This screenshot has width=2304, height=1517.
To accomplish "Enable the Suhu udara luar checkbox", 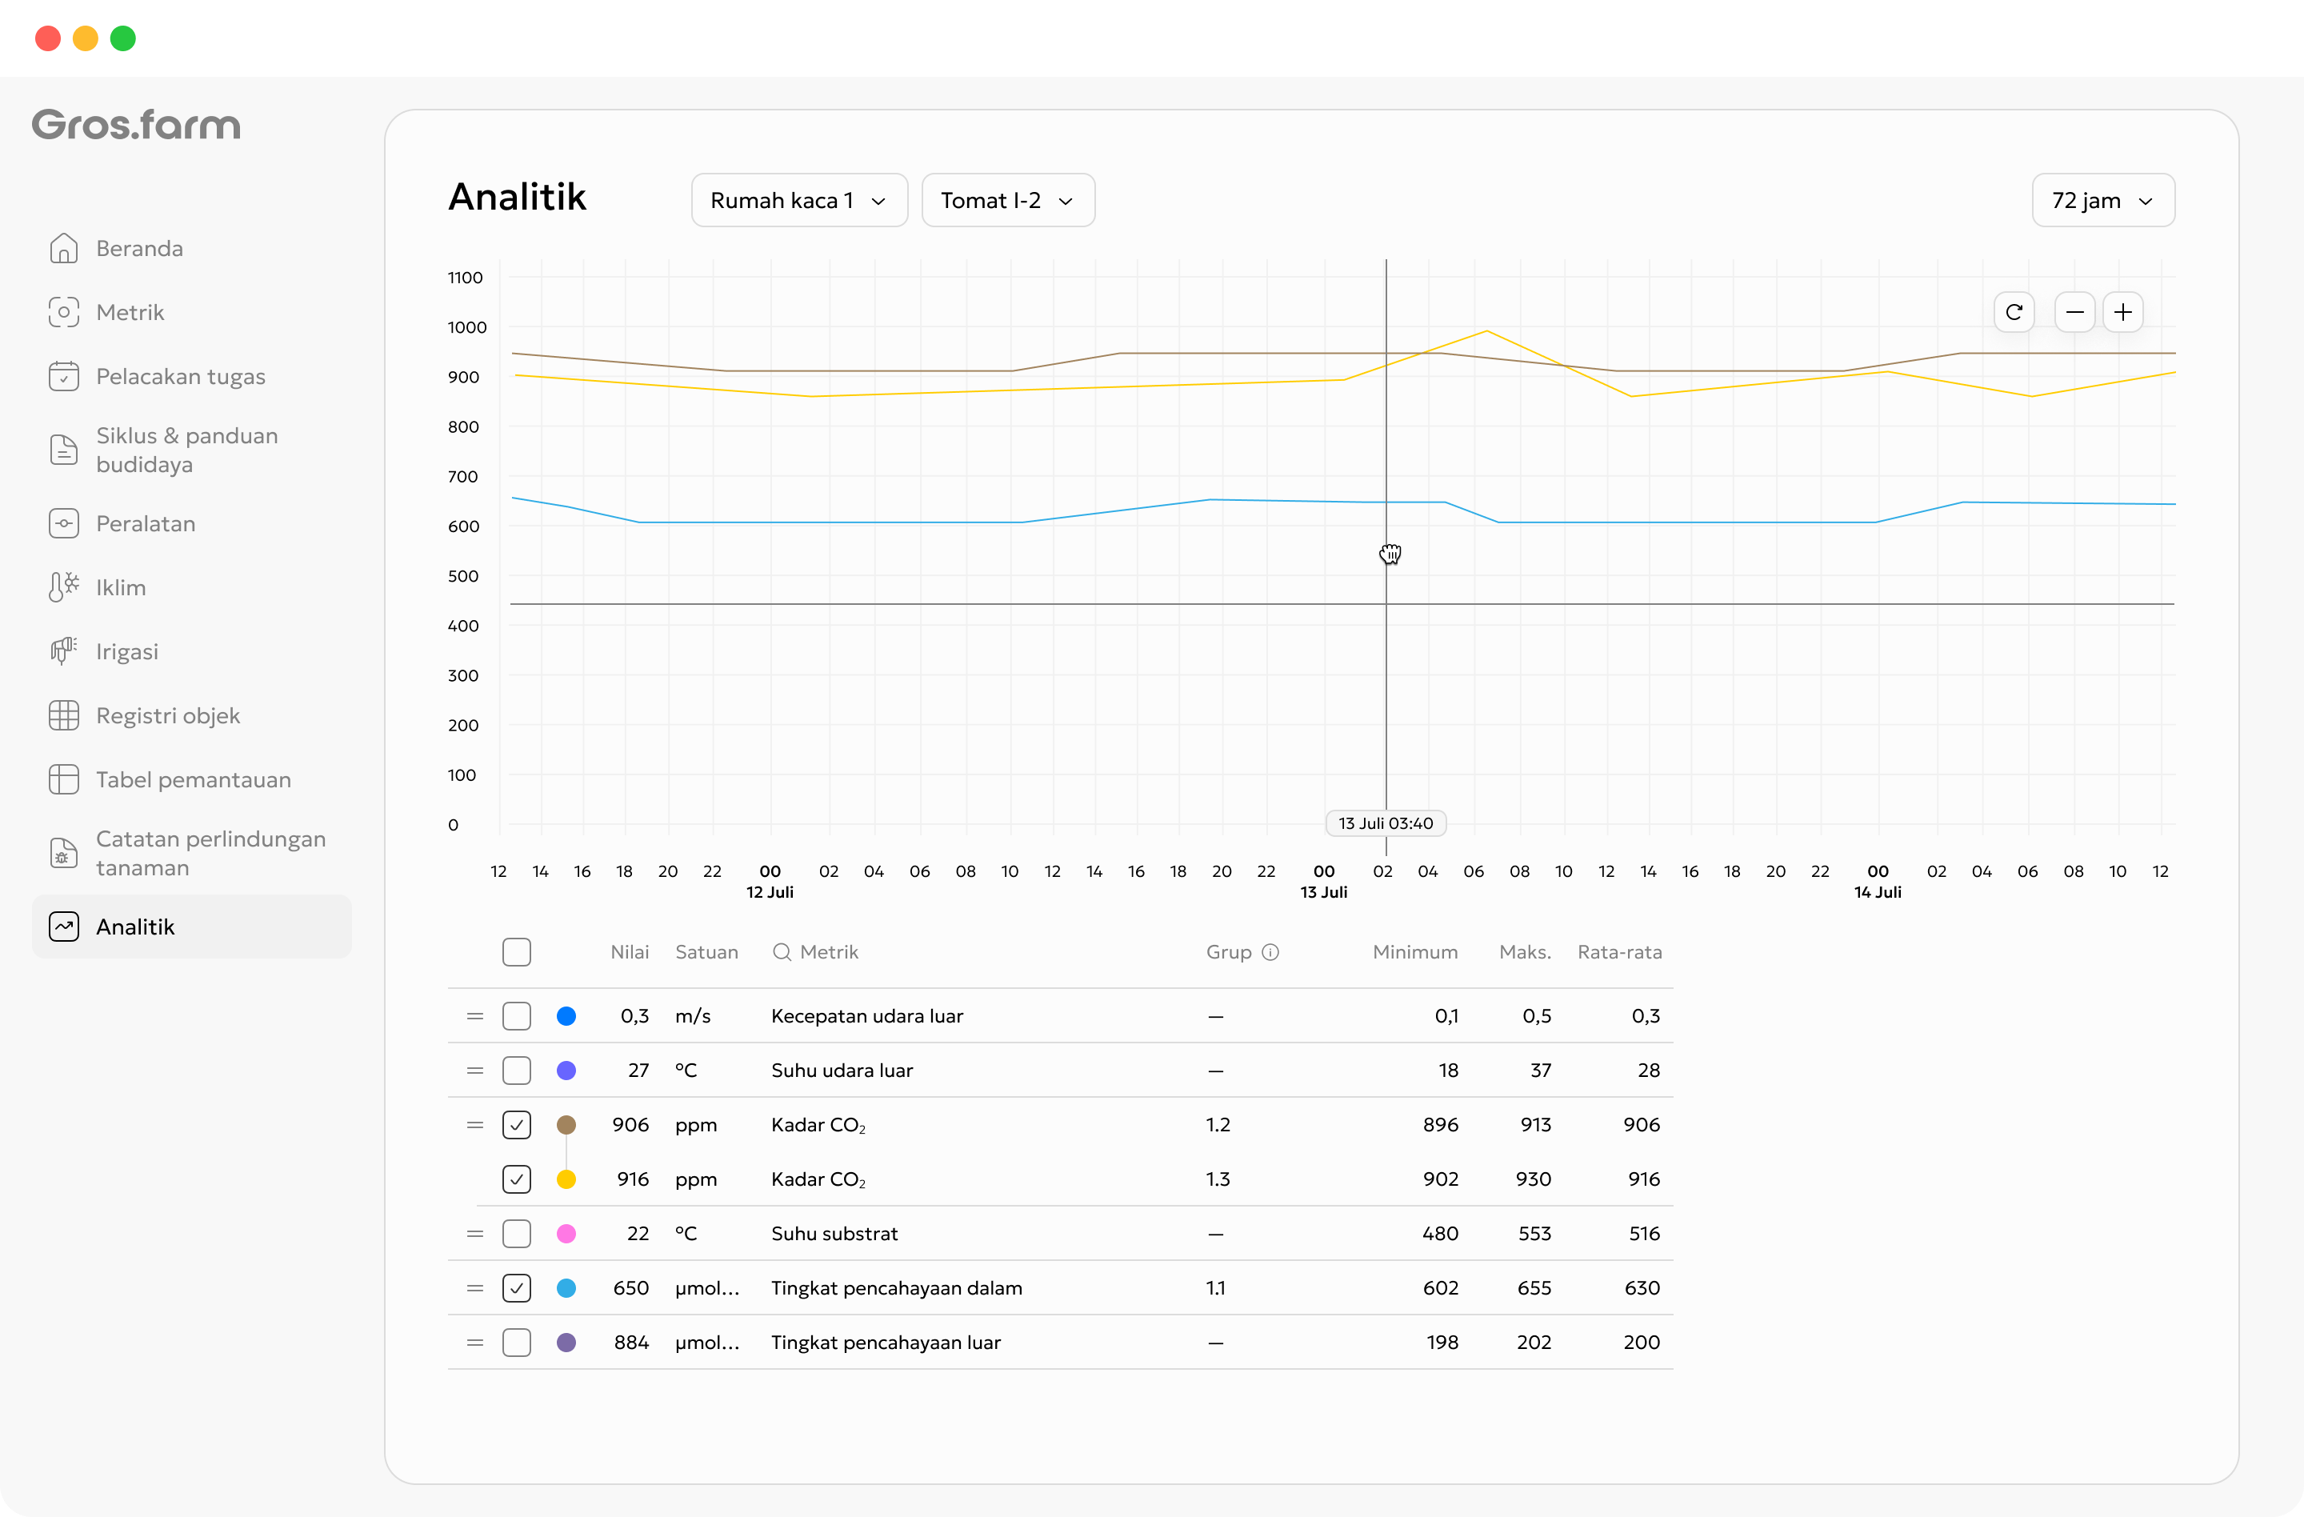I will [517, 1071].
